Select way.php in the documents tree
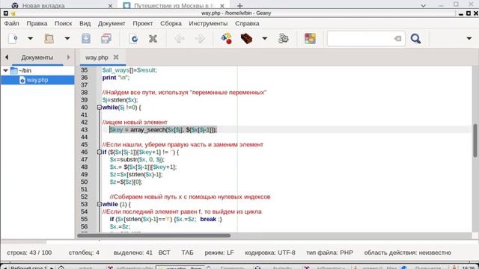This screenshot has height=269, width=479. 37,80
